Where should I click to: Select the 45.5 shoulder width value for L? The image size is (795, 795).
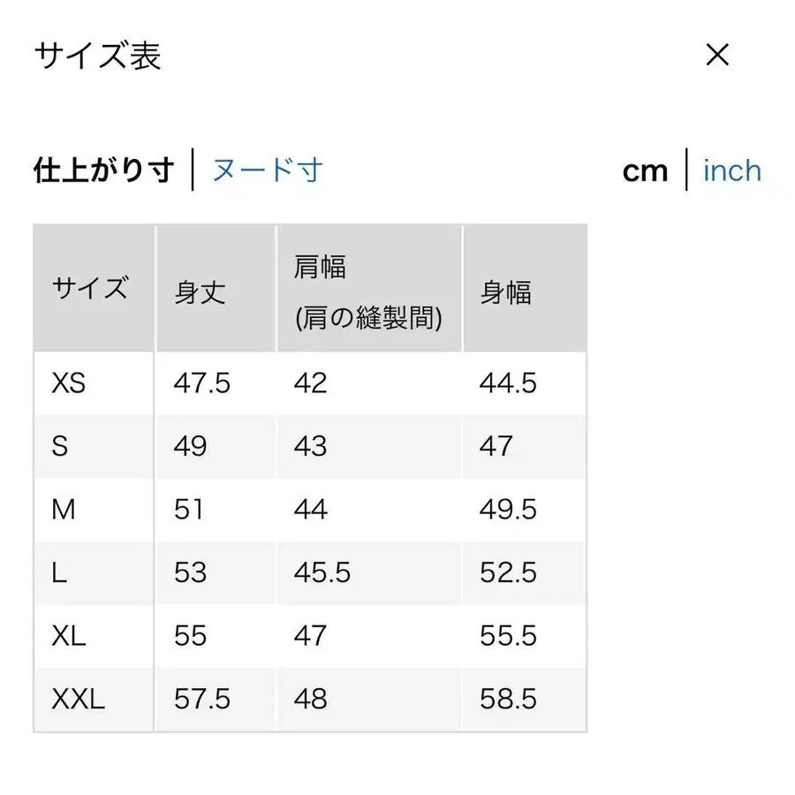pyautogui.click(x=322, y=572)
